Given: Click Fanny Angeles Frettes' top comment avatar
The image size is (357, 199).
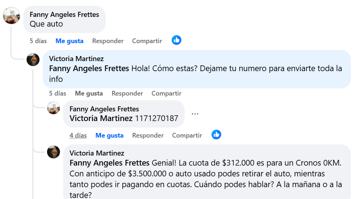Looking at the screenshot, I should pyautogui.click(x=11, y=15).
